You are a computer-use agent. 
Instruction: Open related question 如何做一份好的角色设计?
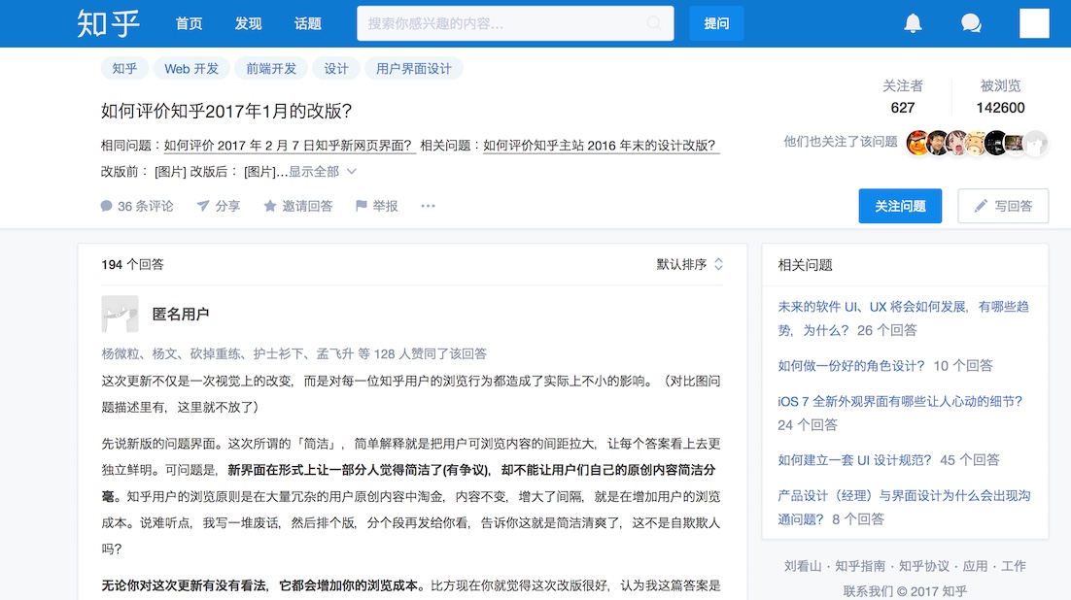coord(851,366)
